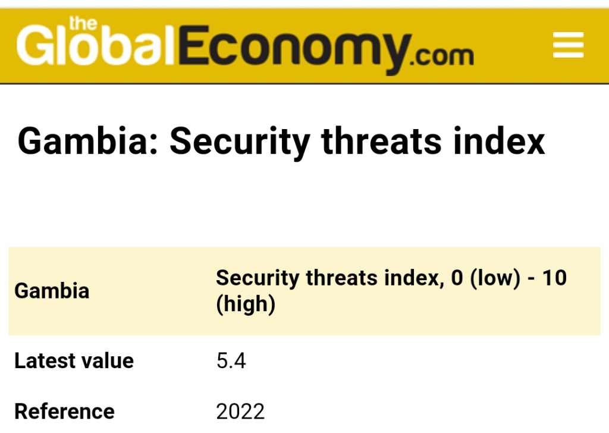Viewport: 609px width, 433px height.
Task: Click the 'Gambia' table header cell
Action: [x=52, y=291]
